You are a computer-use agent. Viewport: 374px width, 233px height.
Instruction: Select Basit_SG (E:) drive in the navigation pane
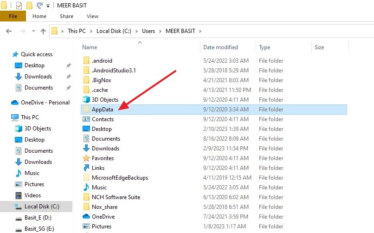(x=39, y=229)
